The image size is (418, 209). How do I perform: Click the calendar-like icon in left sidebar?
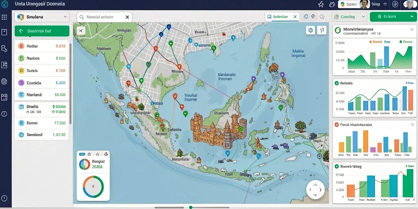(x=4, y=97)
